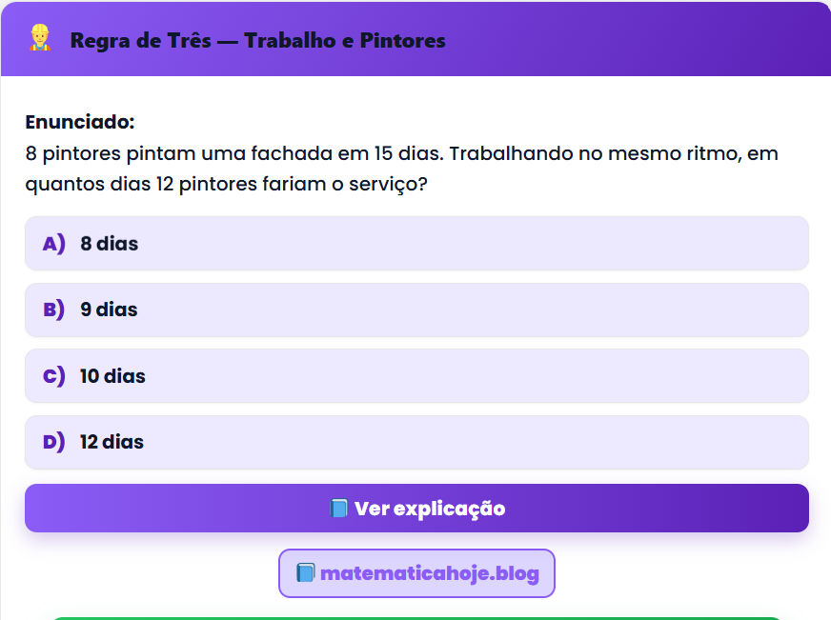Open the matematicahoje.blog link

tap(416, 572)
